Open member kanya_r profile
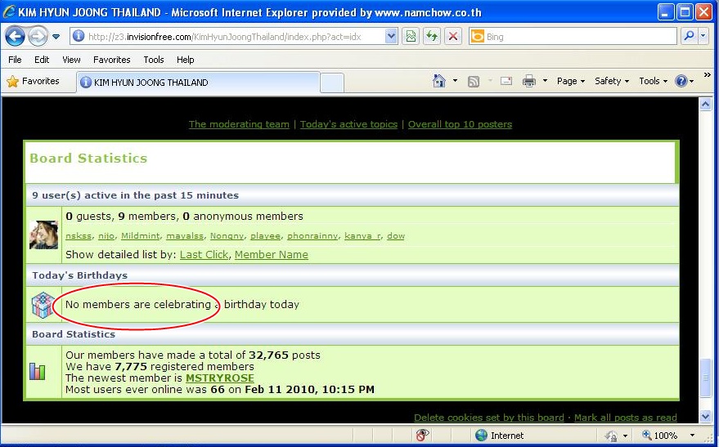Viewport: 719px width, 447px height. [362, 236]
